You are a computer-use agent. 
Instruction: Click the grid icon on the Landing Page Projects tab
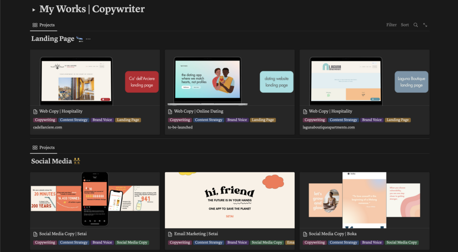(35, 25)
